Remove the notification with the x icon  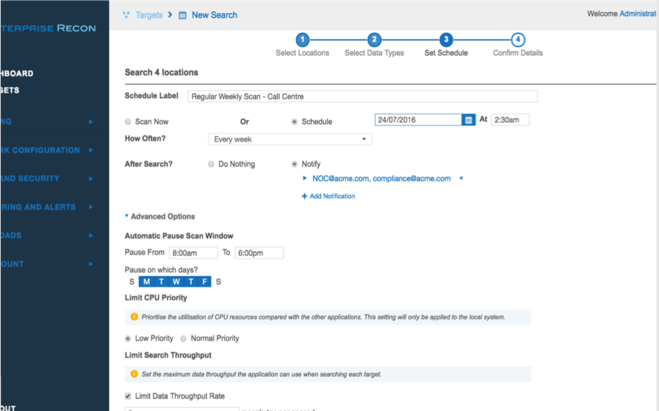[461, 178]
